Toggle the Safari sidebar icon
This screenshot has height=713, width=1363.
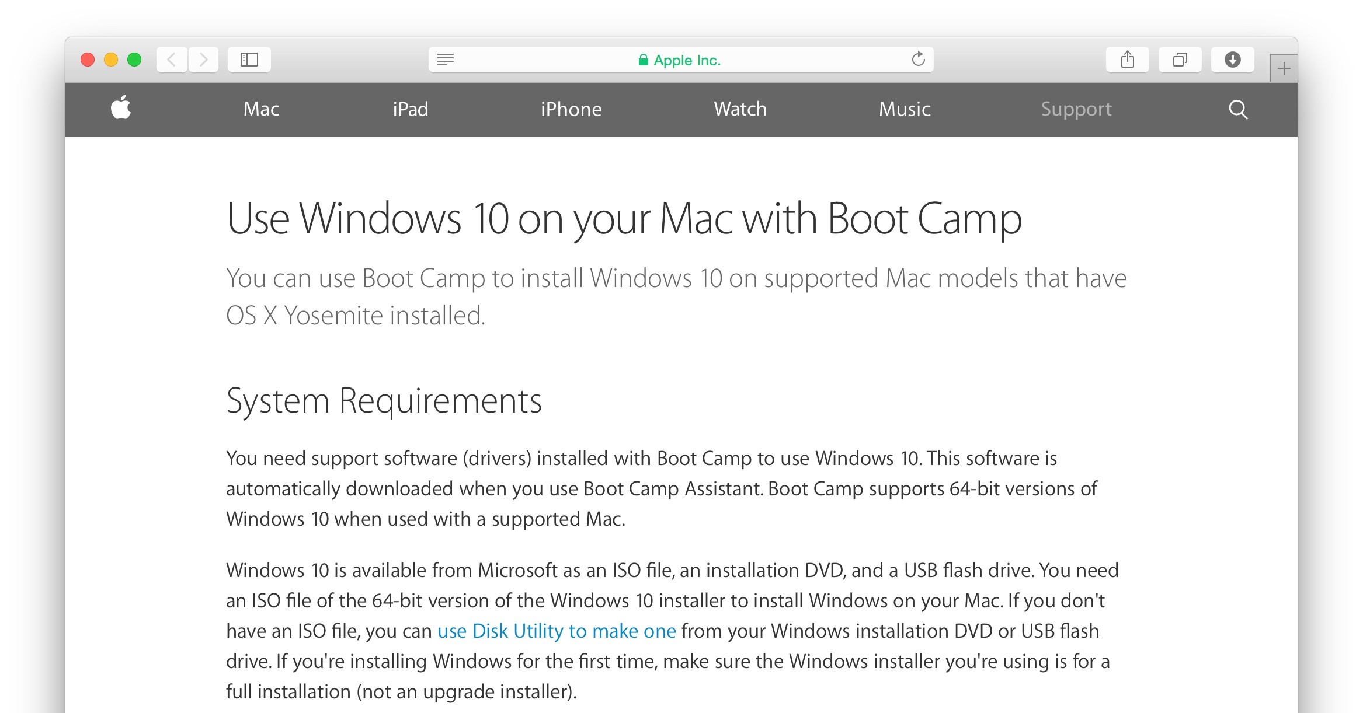click(x=249, y=60)
